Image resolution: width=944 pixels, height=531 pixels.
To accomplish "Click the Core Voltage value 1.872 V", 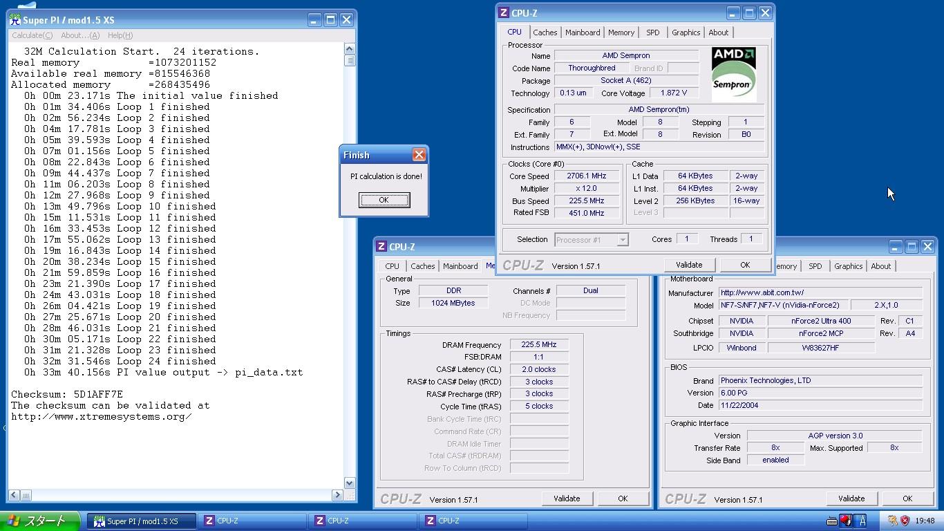I will 673,93.
